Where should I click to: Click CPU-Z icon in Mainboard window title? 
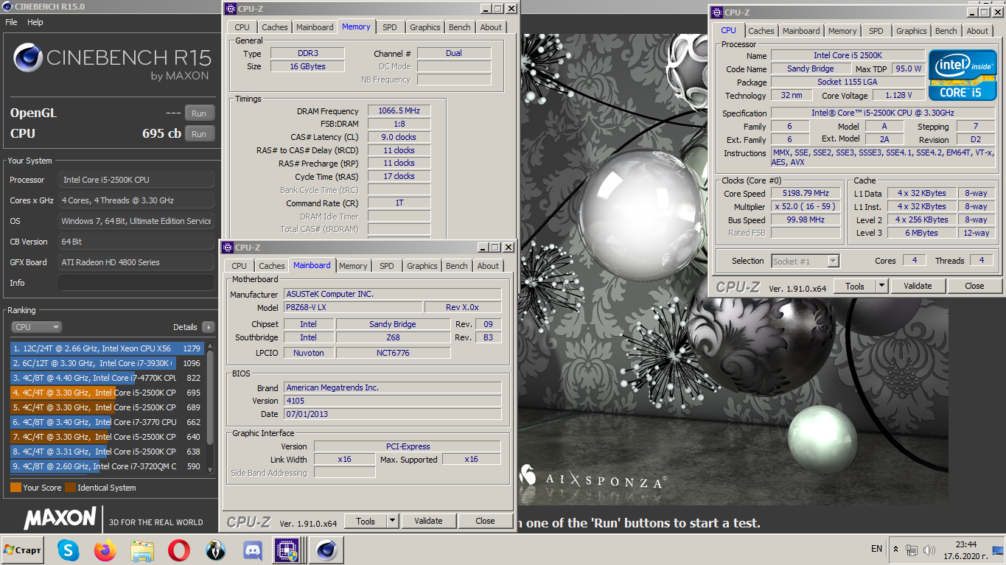coord(228,248)
